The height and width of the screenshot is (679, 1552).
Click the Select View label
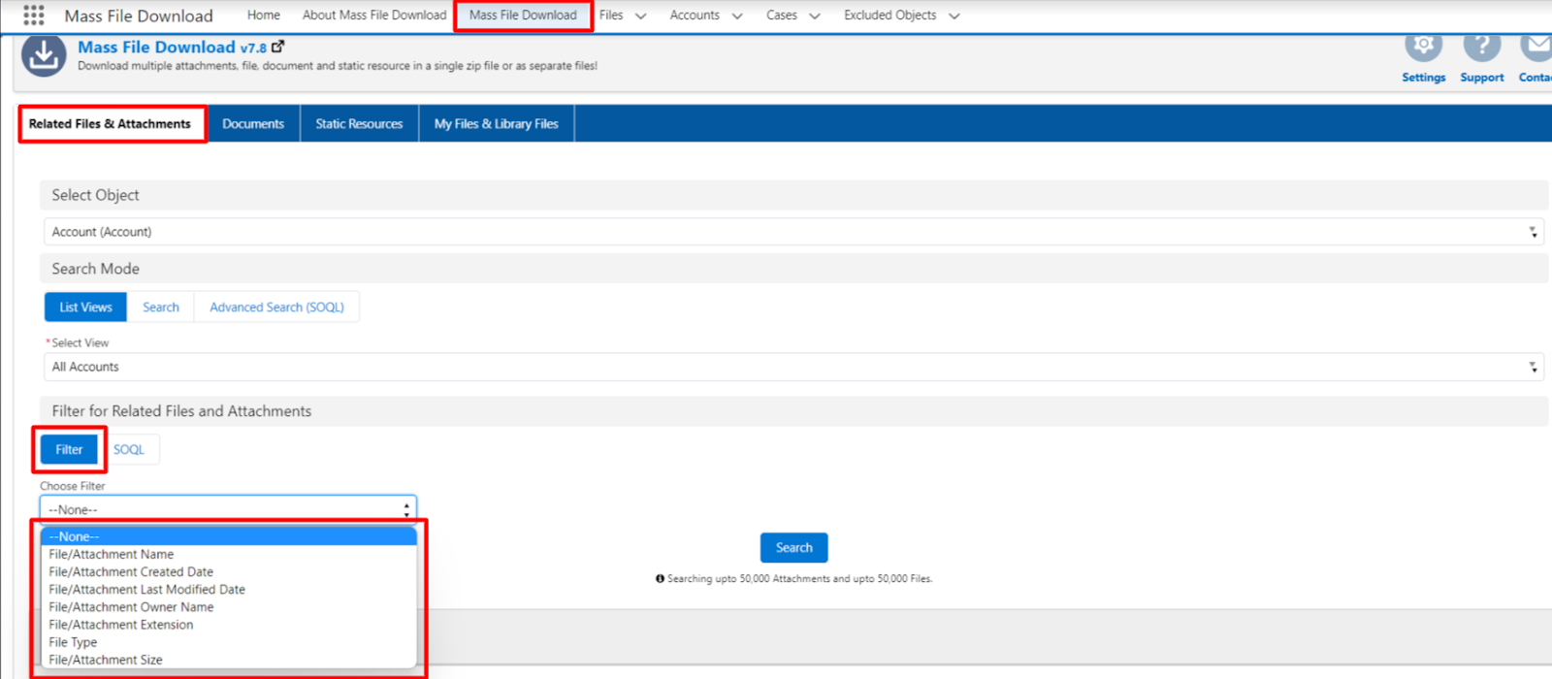coord(81,343)
